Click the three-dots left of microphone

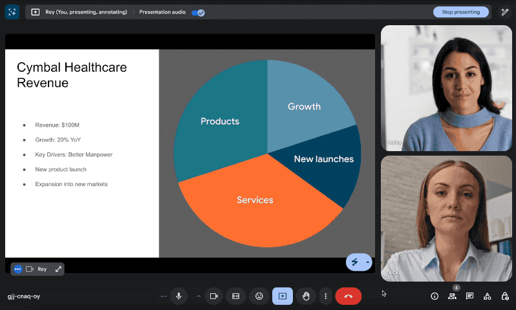pos(164,296)
